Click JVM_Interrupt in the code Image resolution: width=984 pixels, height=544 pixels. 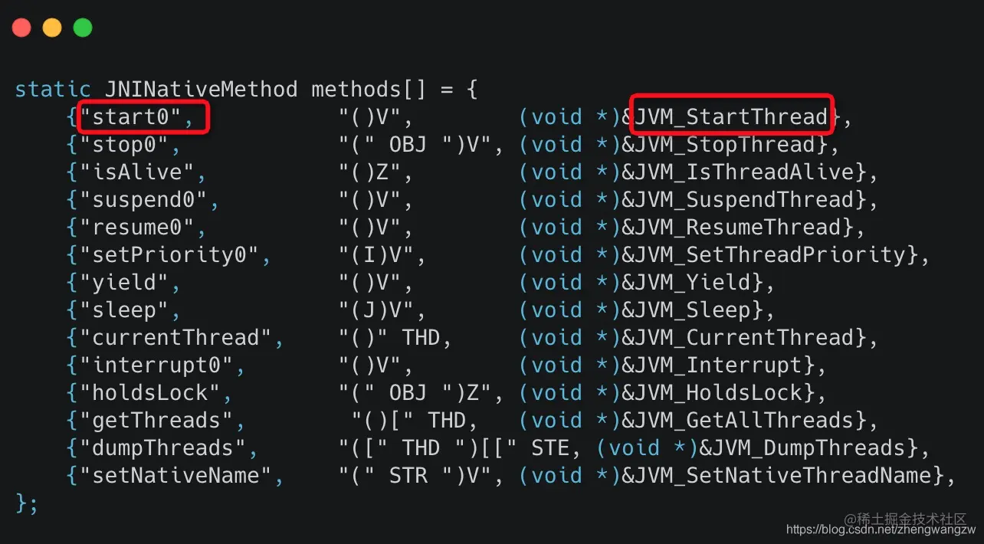tap(719, 365)
